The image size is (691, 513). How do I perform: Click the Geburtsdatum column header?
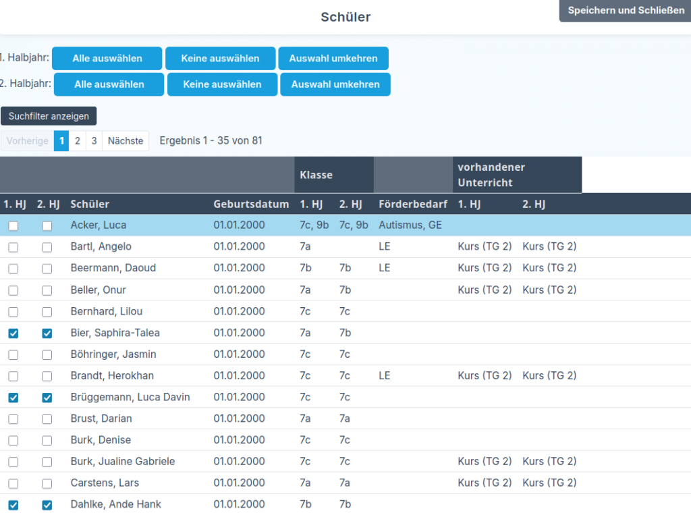point(251,204)
